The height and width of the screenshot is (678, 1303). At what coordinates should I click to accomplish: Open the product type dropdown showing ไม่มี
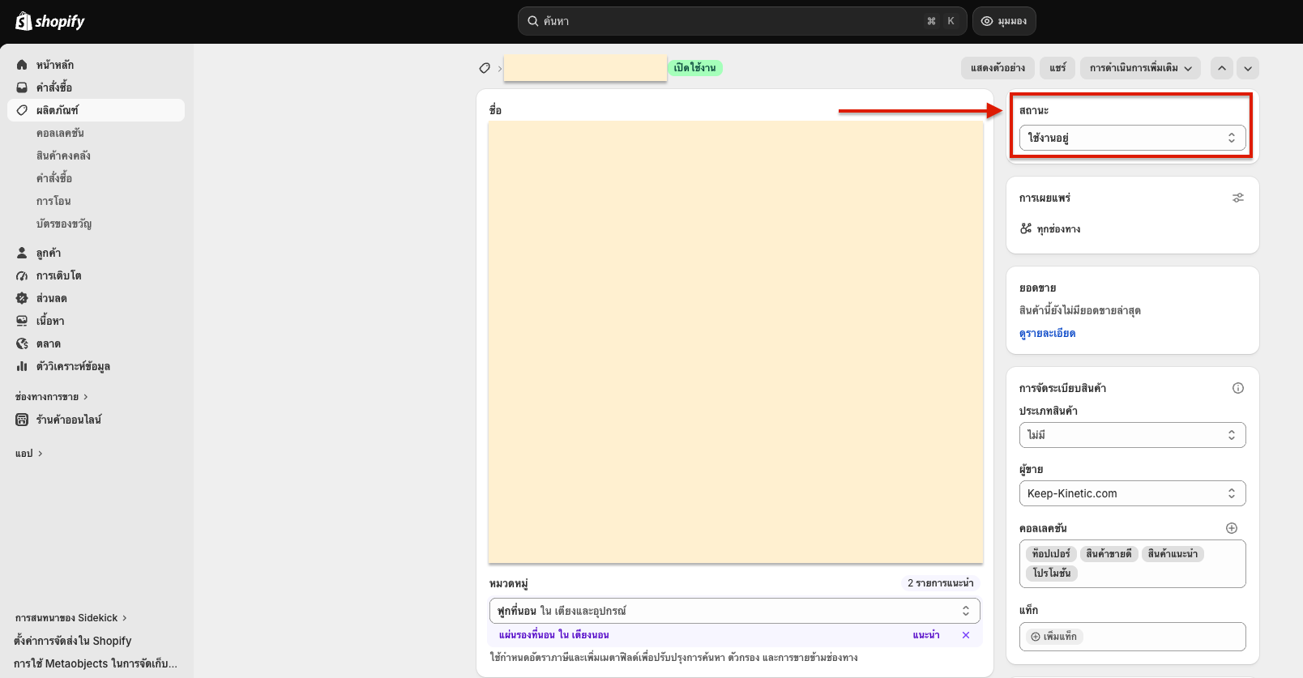(x=1132, y=435)
